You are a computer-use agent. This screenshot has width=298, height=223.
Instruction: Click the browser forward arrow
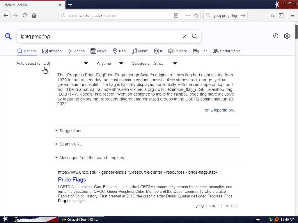[x=15, y=15]
